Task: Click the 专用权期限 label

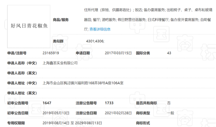Action: 16,123
